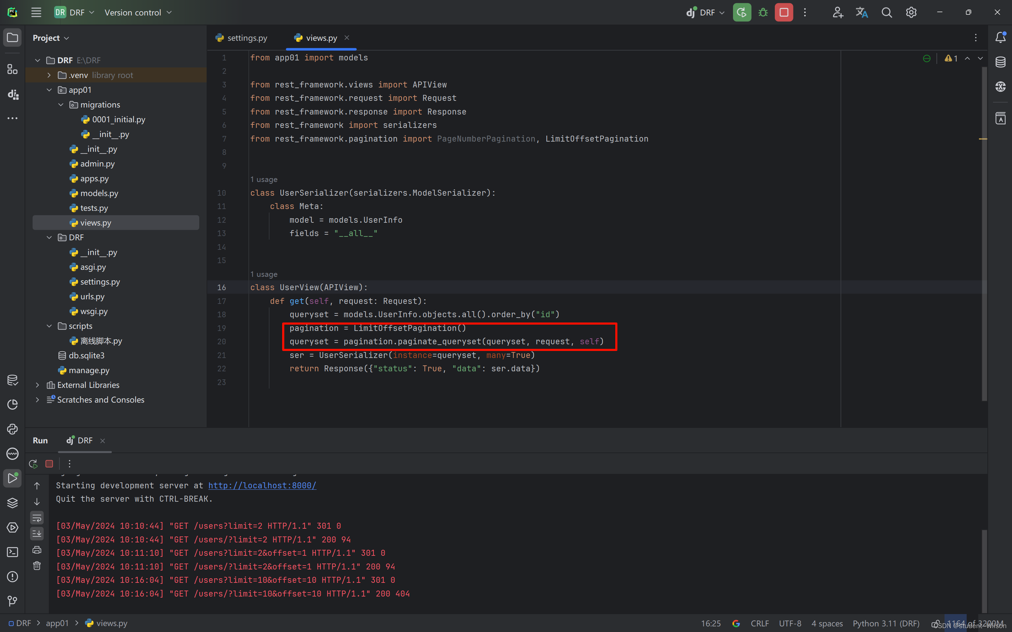Click the rerun server playback button
The width and height of the screenshot is (1012, 632).
[33, 463]
